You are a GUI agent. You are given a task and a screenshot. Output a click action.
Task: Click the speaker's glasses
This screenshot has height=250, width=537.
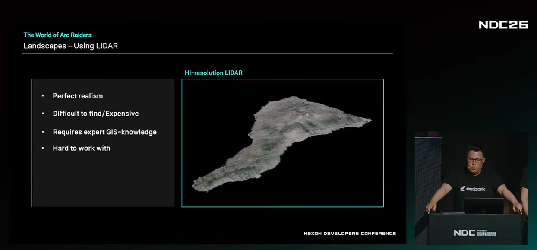(475, 160)
